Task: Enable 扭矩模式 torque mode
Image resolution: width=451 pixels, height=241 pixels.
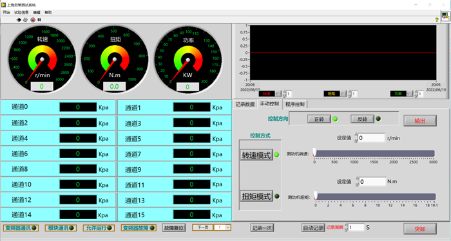Action: [256, 196]
